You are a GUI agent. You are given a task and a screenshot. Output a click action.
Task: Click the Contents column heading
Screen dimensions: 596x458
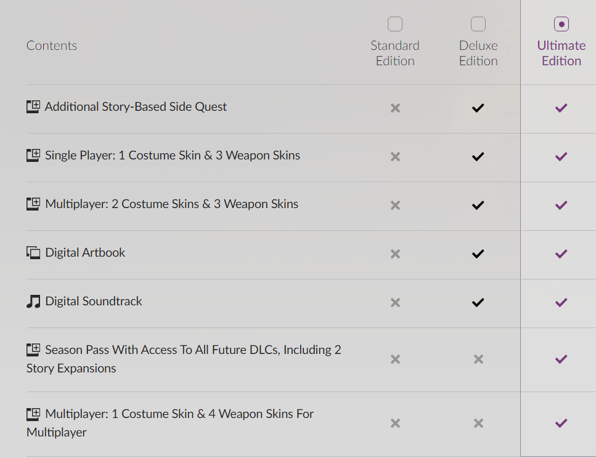(x=52, y=46)
